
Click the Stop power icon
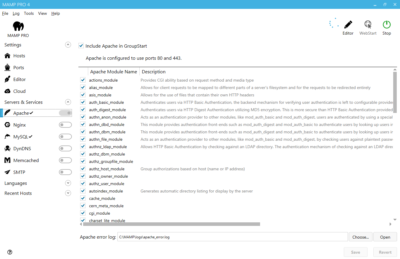pos(387,25)
